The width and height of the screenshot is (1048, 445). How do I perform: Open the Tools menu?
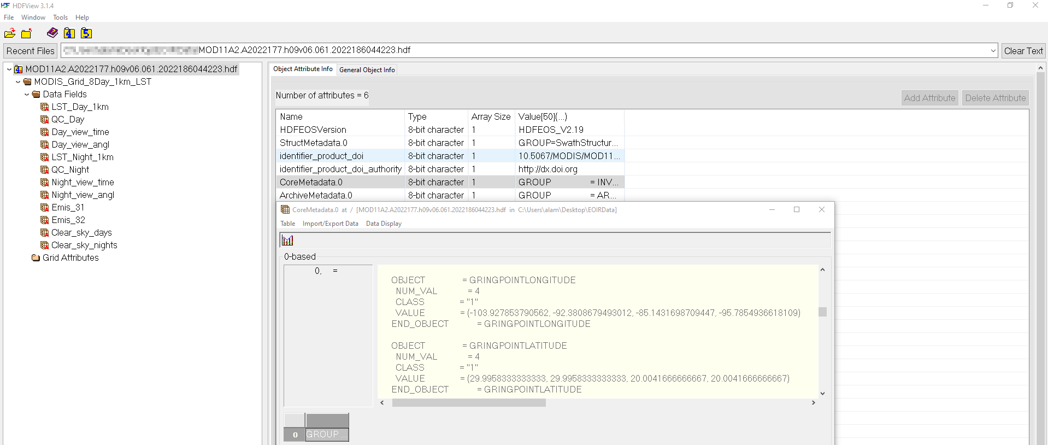60,17
